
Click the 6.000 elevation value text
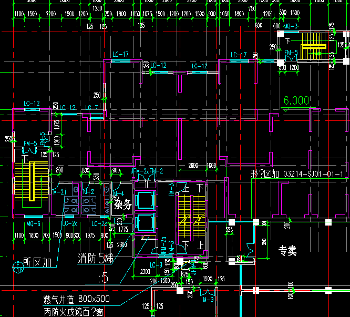click(296, 100)
